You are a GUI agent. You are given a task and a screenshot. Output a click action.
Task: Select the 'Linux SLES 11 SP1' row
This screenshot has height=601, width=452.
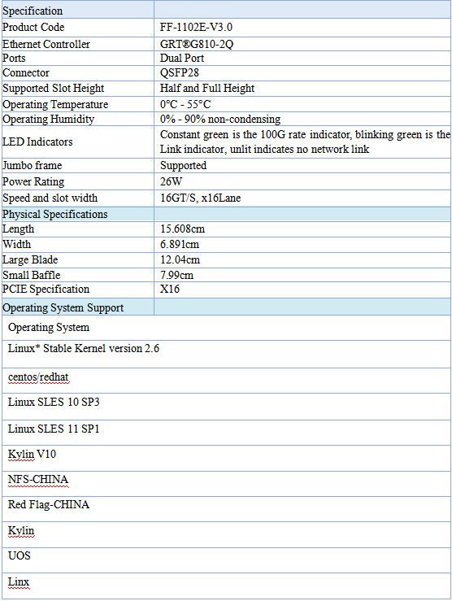click(226, 433)
